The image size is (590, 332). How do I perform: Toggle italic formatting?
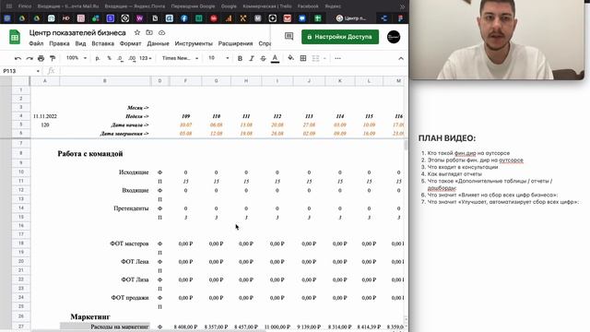click(252, 58)
